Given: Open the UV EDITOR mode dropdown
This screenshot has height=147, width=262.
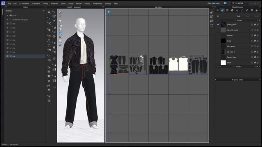Looking at the screenshot, I should coord(240,3).
